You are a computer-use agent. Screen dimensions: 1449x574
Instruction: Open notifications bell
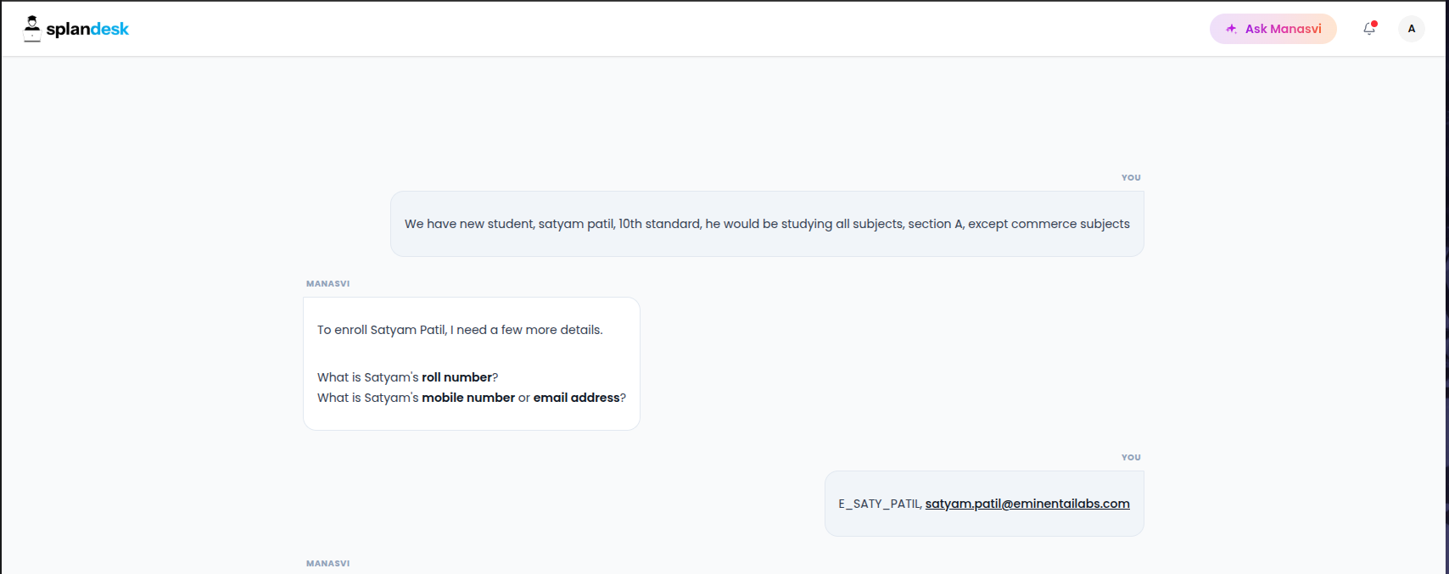[1369, 29]
